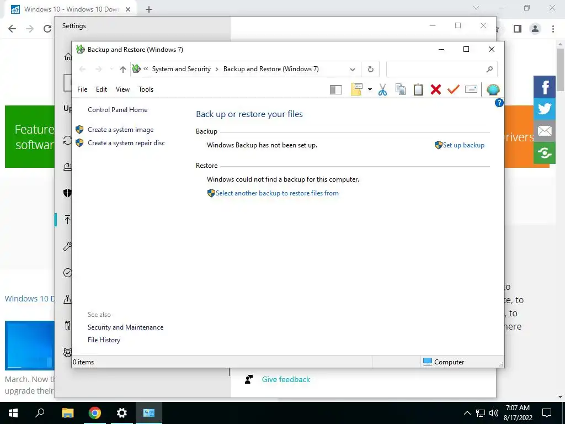Click the network icon in system tray
This screenshot has width=565, height=424.
click(481, 413)
